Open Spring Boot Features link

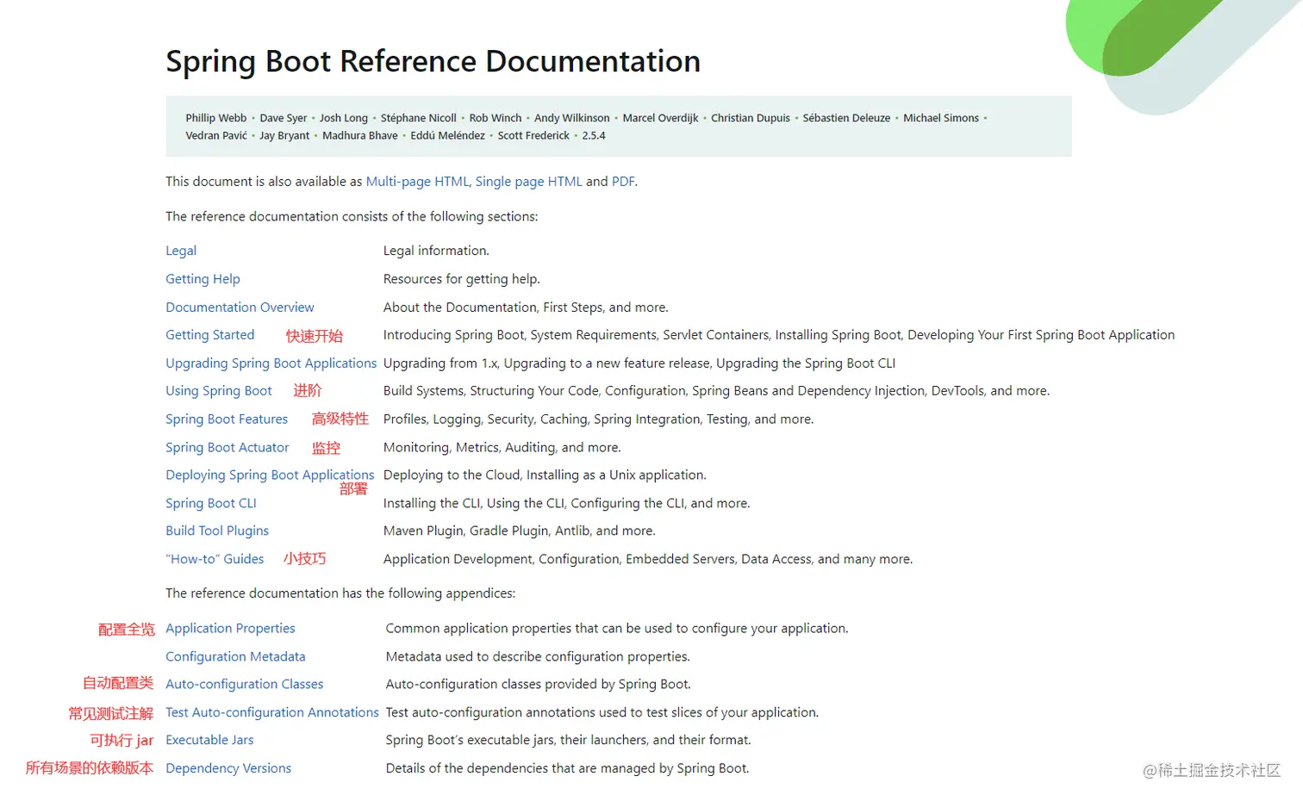227,419
